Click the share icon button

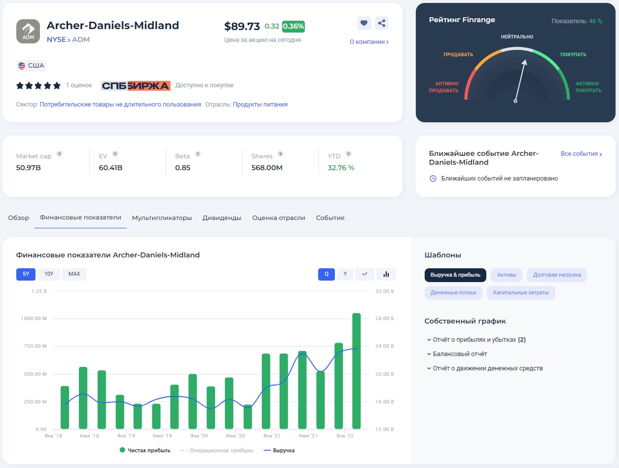click(x=381, y=23)
